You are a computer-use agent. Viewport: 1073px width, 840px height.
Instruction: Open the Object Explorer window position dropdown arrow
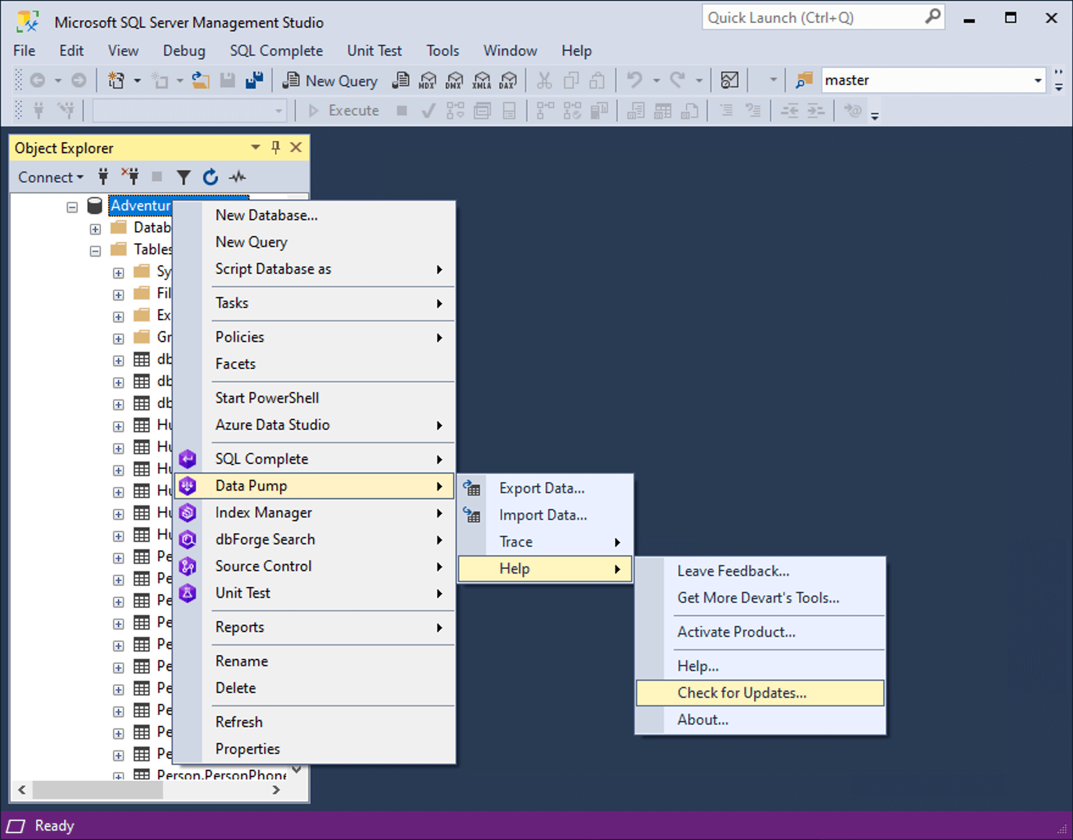click(x=255, y=147)
